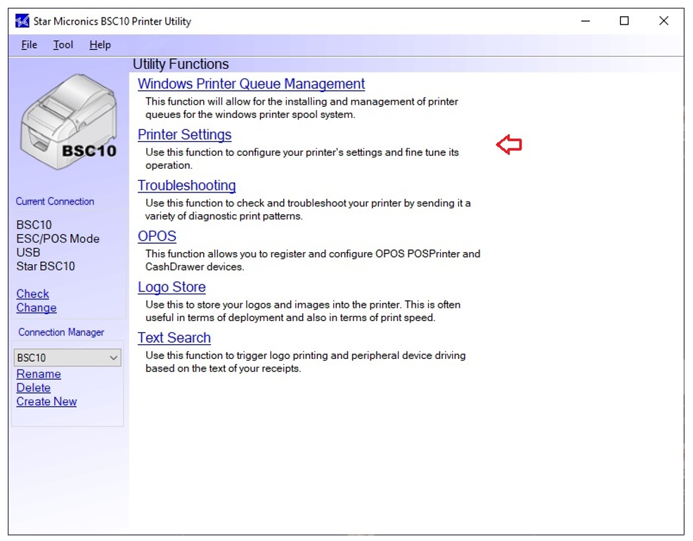
Task: Click the 'Utility Functions' heading
Action: coord(181,65)
